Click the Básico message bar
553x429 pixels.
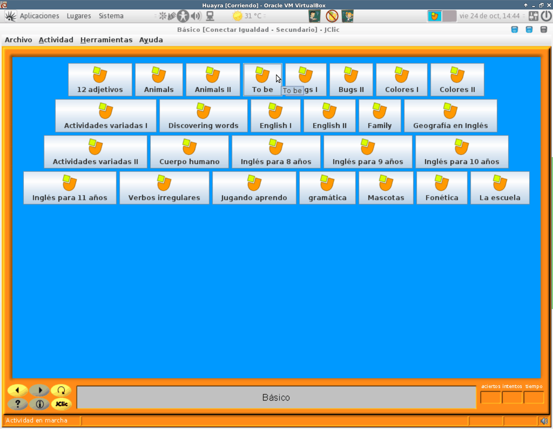coord(276,397)
